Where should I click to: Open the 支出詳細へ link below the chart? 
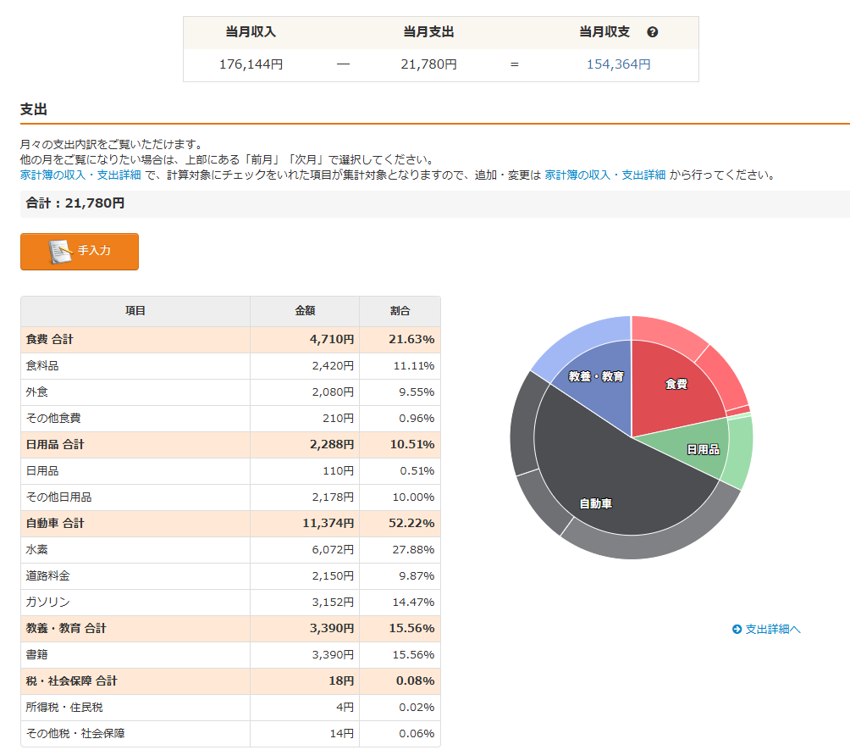[x=766, y=629]
